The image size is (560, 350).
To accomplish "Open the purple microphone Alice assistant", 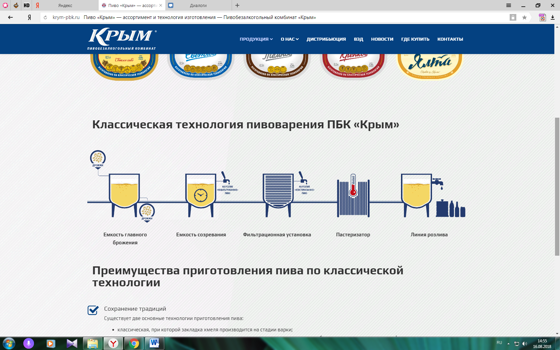I will click(29, 343).
